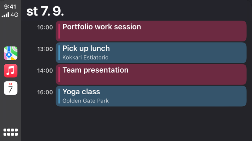Tap the Golden Gate Park location
The width and height of the screenshot is (252, 141).
pos(86,101)
